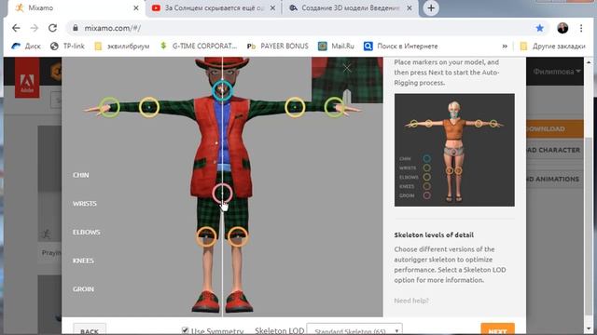This screenshot has width=597, height=335.
Task: Click the blue chin marker
Action: [x=222, y=90]
